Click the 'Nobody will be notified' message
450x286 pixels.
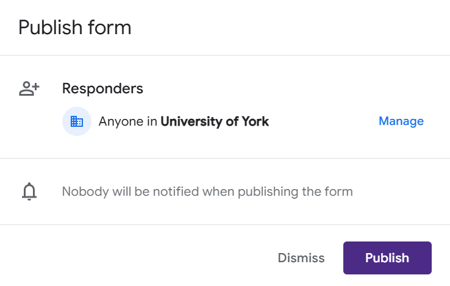[x=207, y=191]
